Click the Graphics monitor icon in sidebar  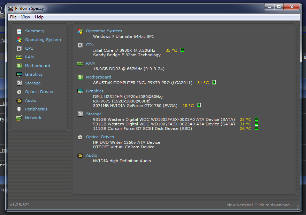[19, 75]
